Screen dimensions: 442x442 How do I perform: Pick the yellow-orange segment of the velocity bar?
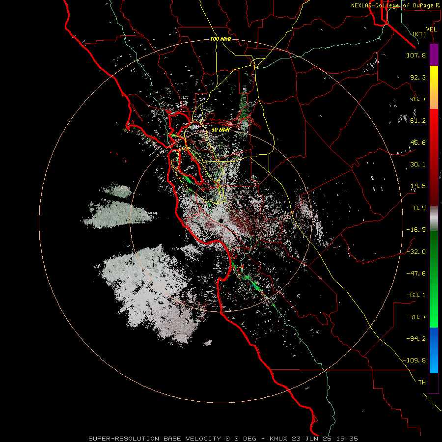click(434, 87)
